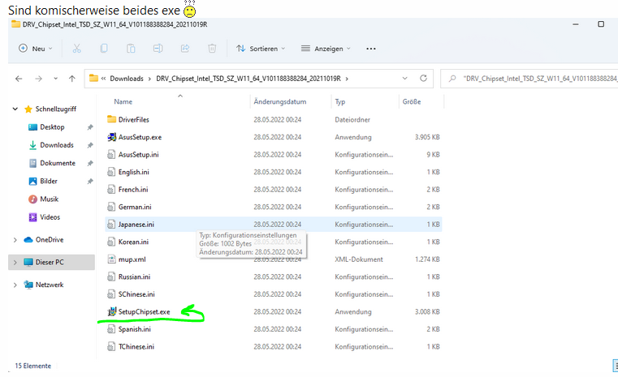Viewport: 618px width, 377px height.
Task: Click the Paste clipboard icon
Action: [131, 49]
